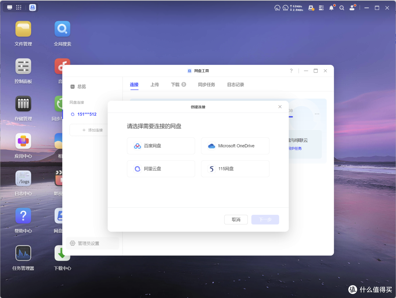Viewport: 396px width, 298px height.
Task: Open the 日志记录 tab
Action: (x=236, y=85)
